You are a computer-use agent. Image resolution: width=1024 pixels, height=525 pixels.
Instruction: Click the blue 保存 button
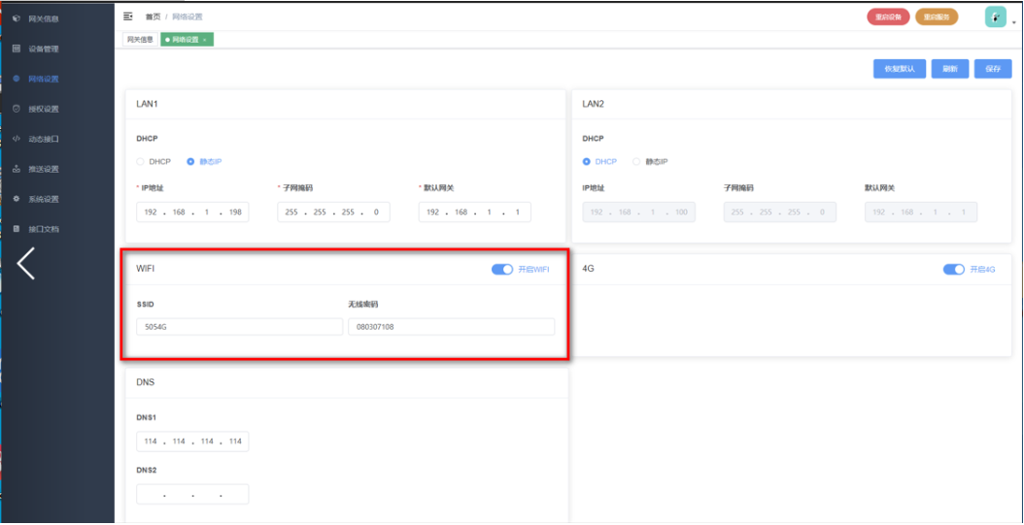click(x=992, y=69)
